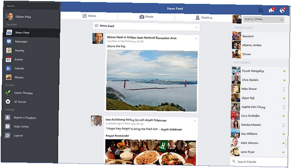Click Logout power icon
Screen dimensions: 292x168
point(8,135)
